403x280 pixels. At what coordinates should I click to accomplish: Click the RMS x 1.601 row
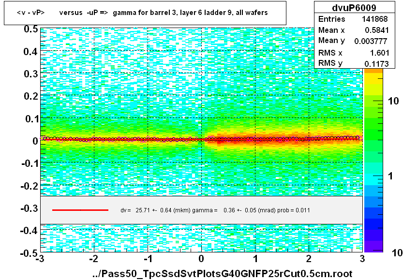[x=354, y=53]
